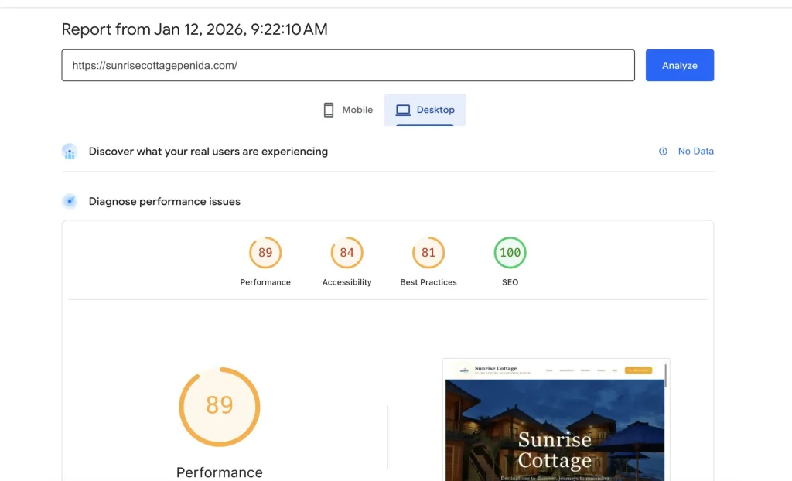Open the green 100 SEO score gauge
792x481 pixels.
tap(510, 252)
